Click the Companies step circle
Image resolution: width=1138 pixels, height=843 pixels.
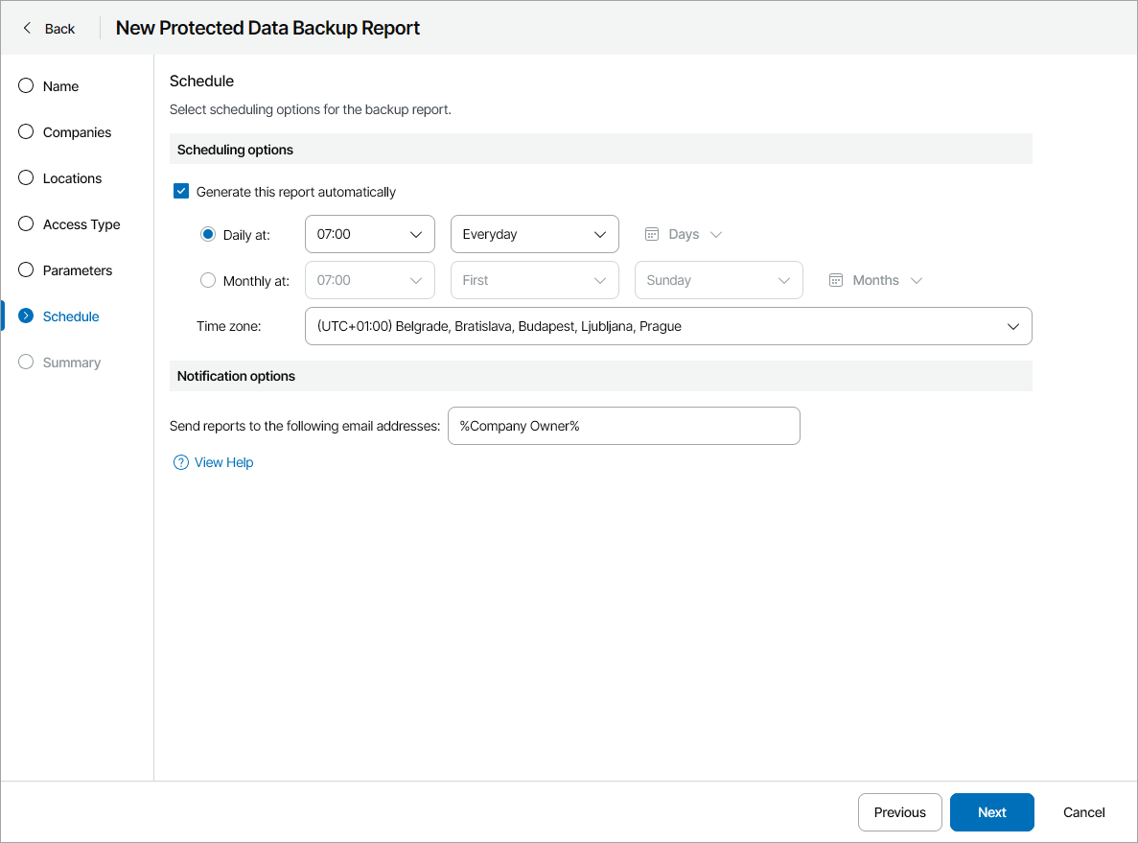pos(25,131)
